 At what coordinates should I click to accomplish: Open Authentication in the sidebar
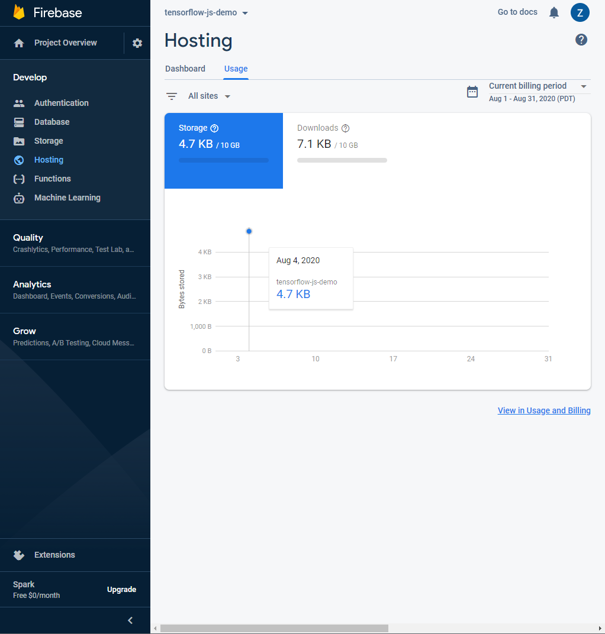click(61, 103)
